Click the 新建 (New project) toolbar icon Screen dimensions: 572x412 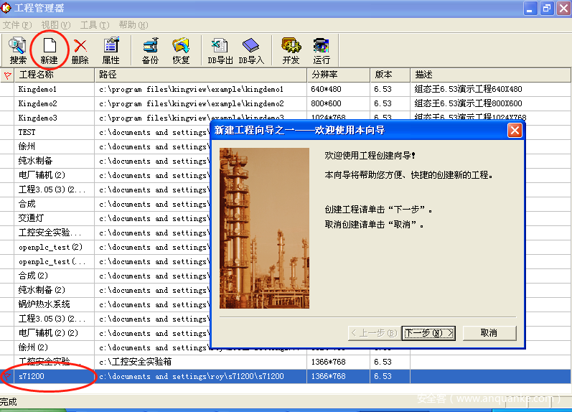[x=49, y=50]
